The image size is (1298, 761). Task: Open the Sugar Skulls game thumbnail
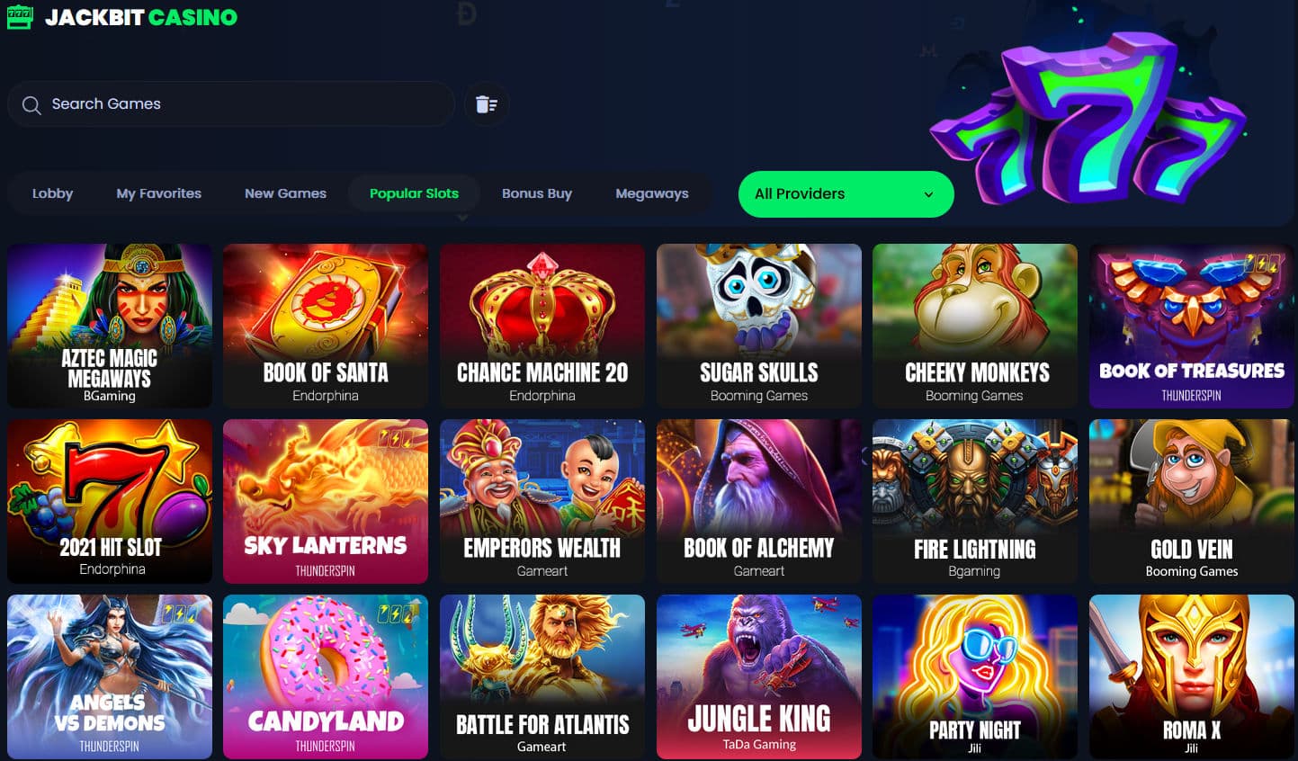(759, 326)
